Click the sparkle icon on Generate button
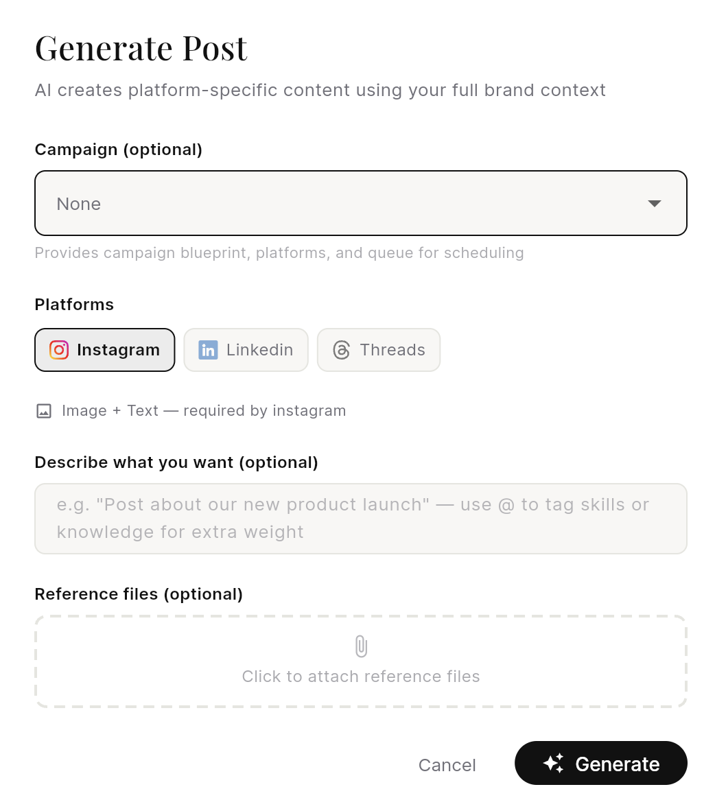 pyautogui.click(x=553, y=763)
